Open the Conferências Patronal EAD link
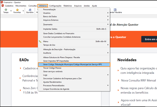Image resolution: width=157 pixels, height=107 pixels. point(30,78)
